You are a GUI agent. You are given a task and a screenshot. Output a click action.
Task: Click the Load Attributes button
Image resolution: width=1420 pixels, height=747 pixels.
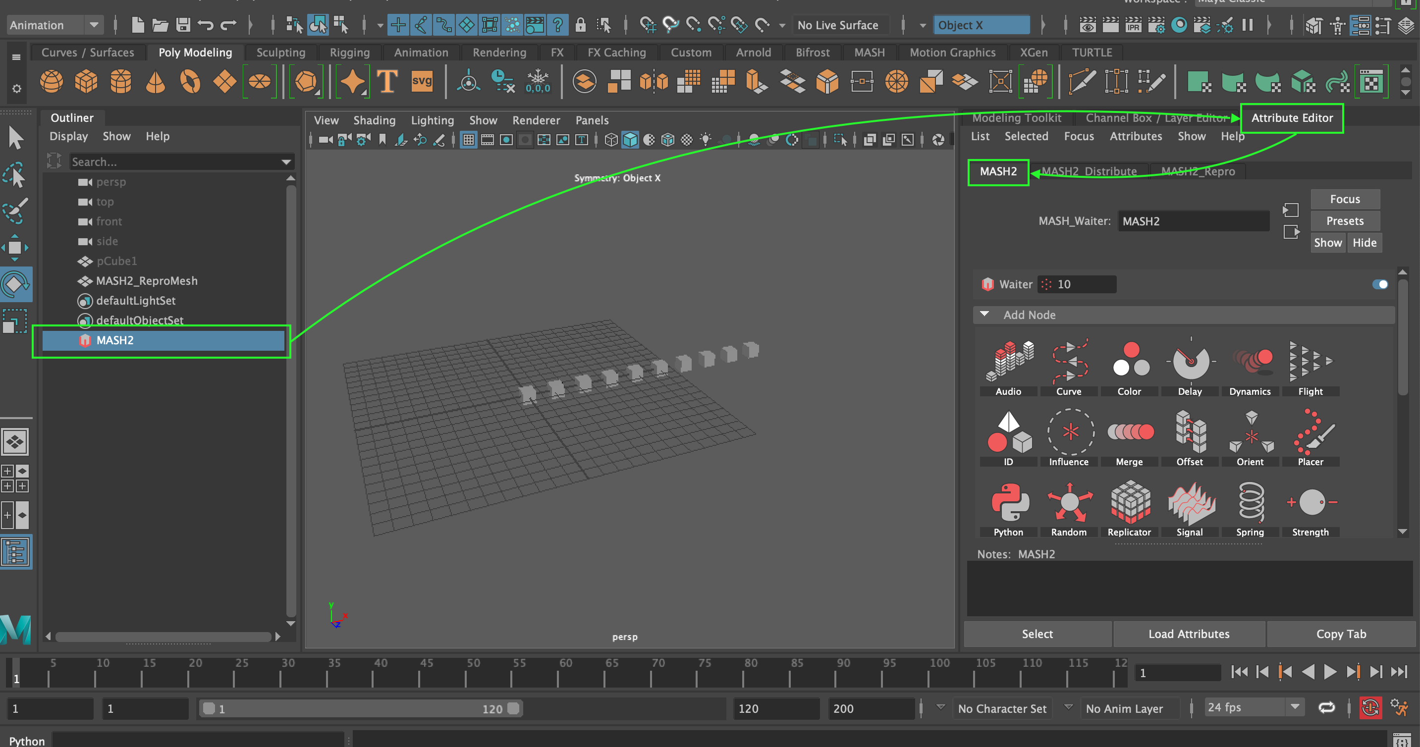1189,634
